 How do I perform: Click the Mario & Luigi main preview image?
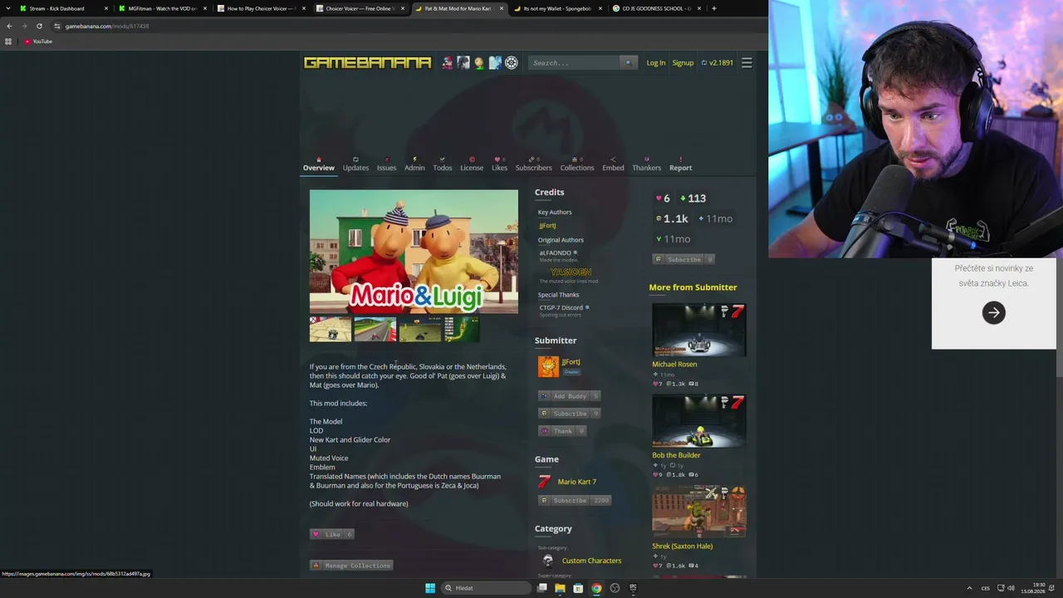(414, 252)
